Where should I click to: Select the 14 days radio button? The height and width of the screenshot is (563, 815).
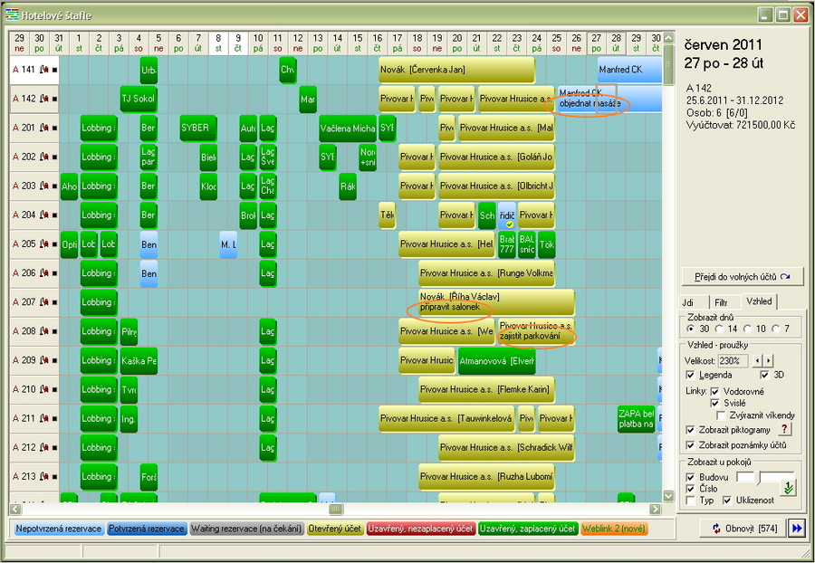(x=719, y=329)
